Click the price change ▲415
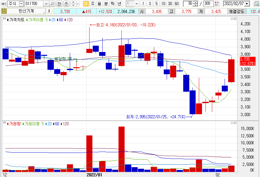Screen dimensions: 260x177 87,11
